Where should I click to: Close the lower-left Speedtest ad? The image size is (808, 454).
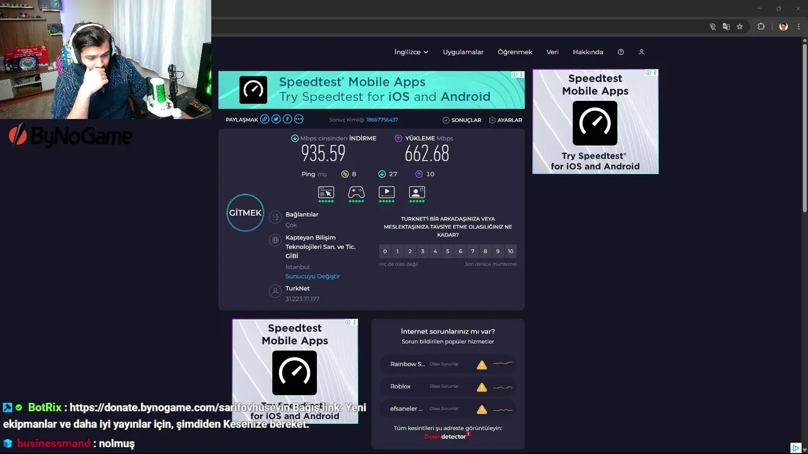pyautogui.click(x=354, y=322)
